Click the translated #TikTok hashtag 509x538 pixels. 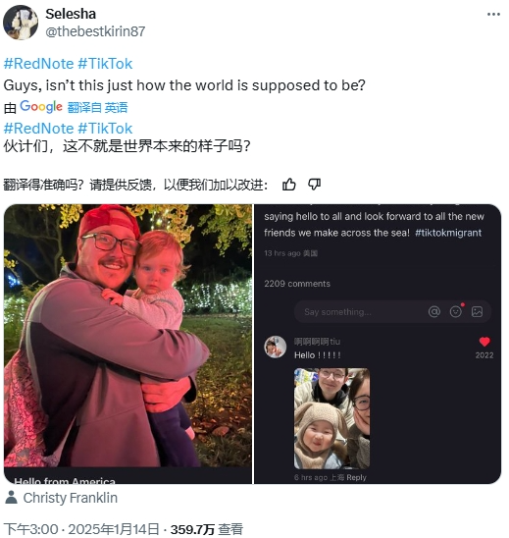[x=105, y=129]
